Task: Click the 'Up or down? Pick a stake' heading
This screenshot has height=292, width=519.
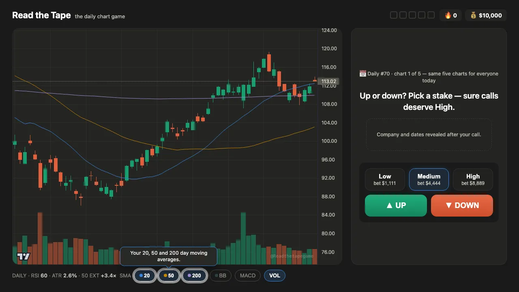Action: pos(429,101)
